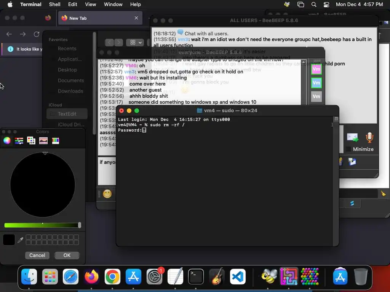Click the message input box in everyone chat
Image resolution: width=390 pixels, height=292 pixels.
107,171
